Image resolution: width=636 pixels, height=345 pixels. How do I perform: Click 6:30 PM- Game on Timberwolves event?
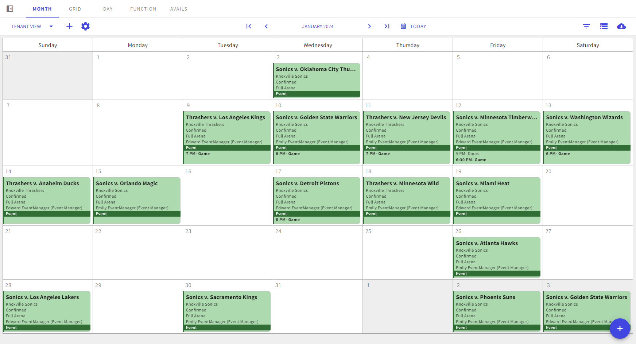471,160
